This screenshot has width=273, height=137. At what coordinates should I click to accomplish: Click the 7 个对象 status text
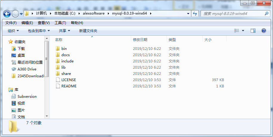pos(34,123)
